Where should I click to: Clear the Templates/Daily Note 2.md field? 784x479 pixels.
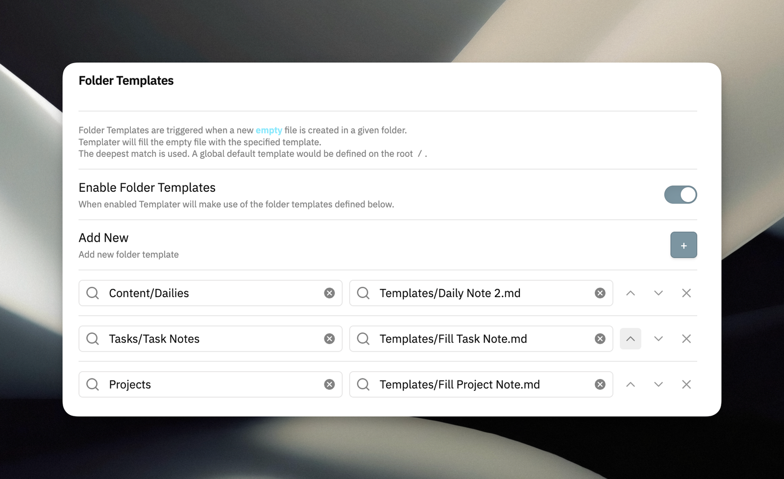[600, 293]
